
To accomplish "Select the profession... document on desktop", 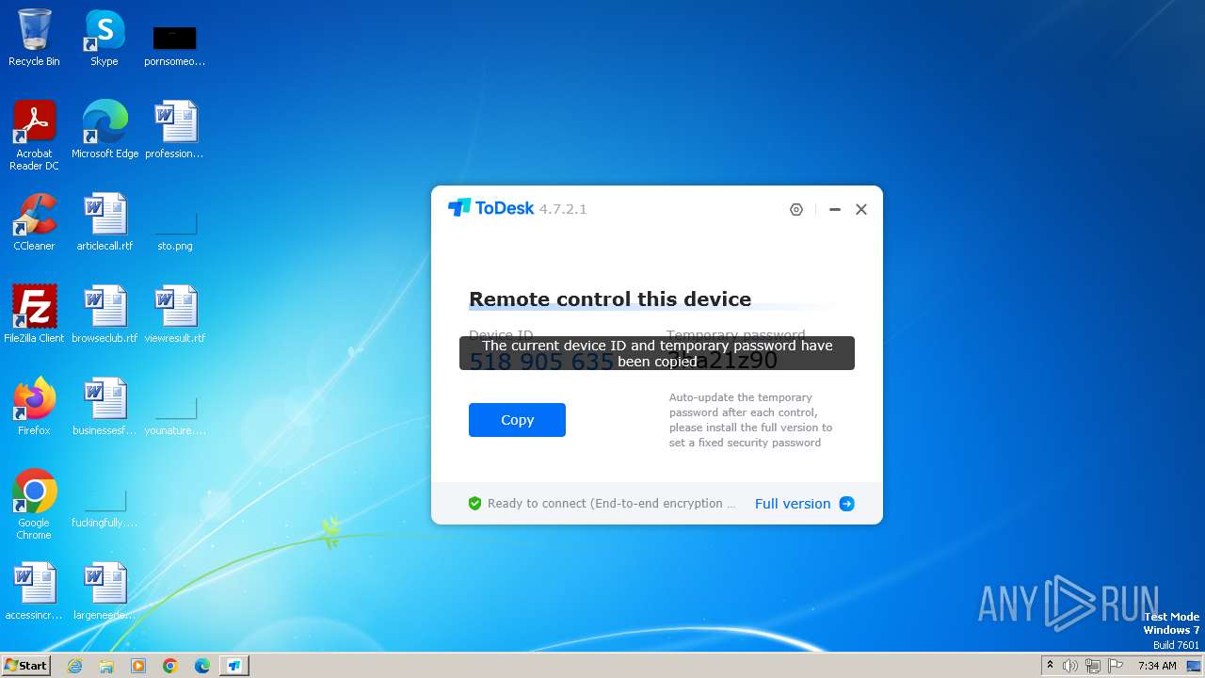I will pyautogui.click(x=175, y=130).
